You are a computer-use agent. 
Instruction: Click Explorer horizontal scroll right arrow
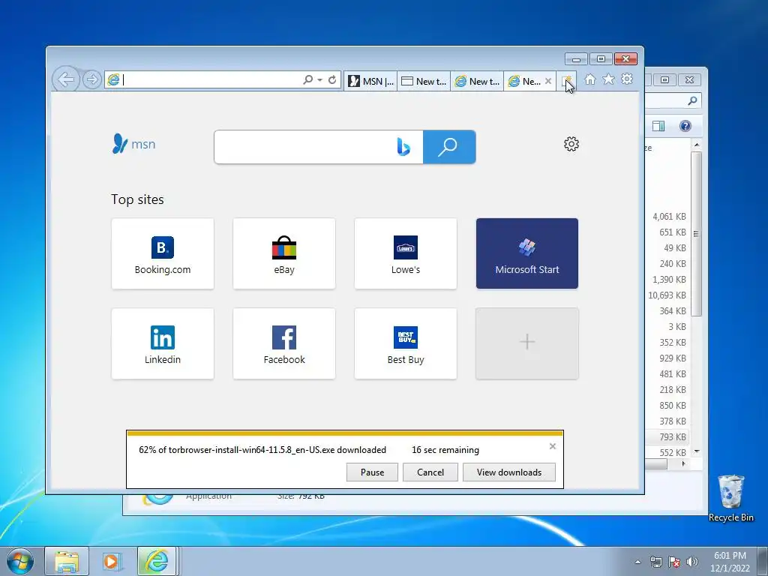click(x=684, y=463)
